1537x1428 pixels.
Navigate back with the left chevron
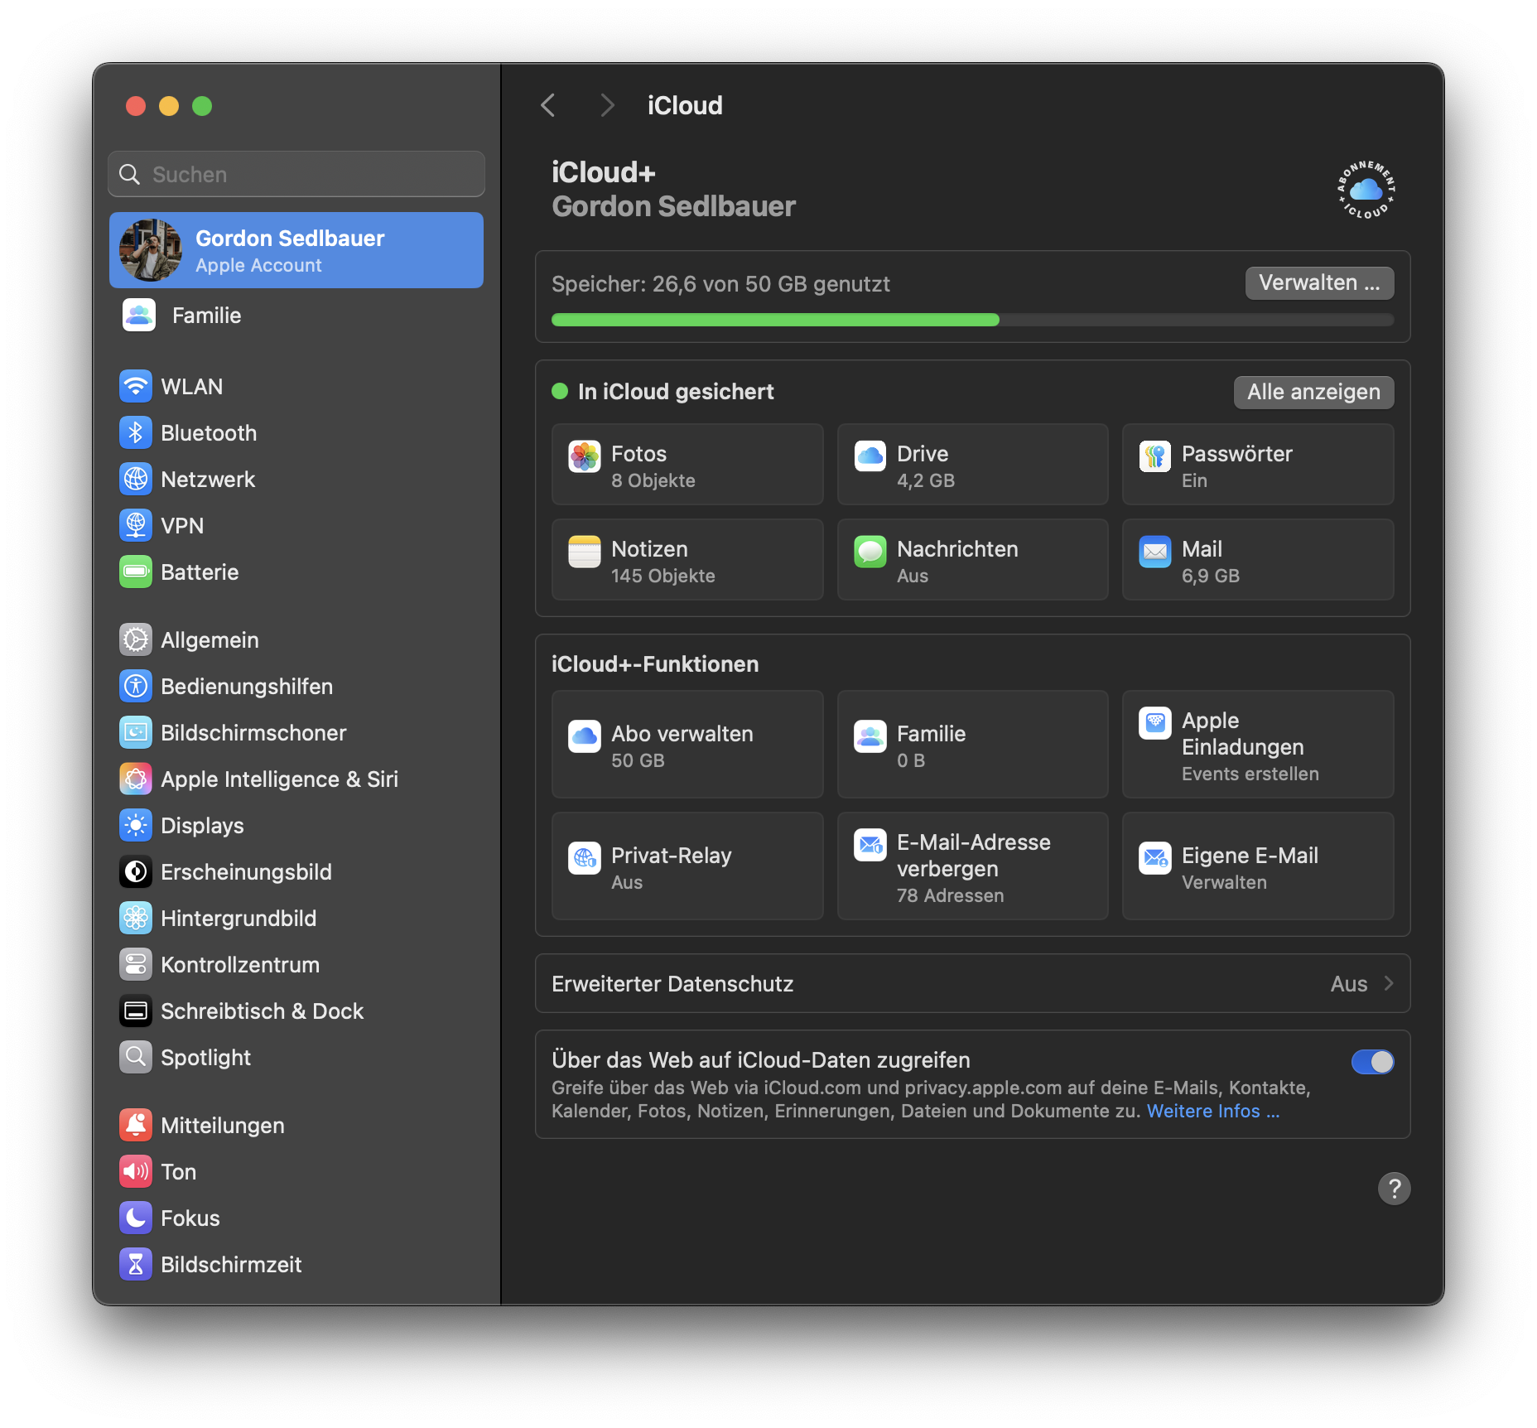547,105
